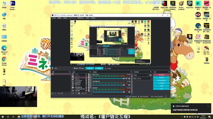Undock the controls (控件) panel
Screen dimensions: 213x119
[x=169, y=72]
